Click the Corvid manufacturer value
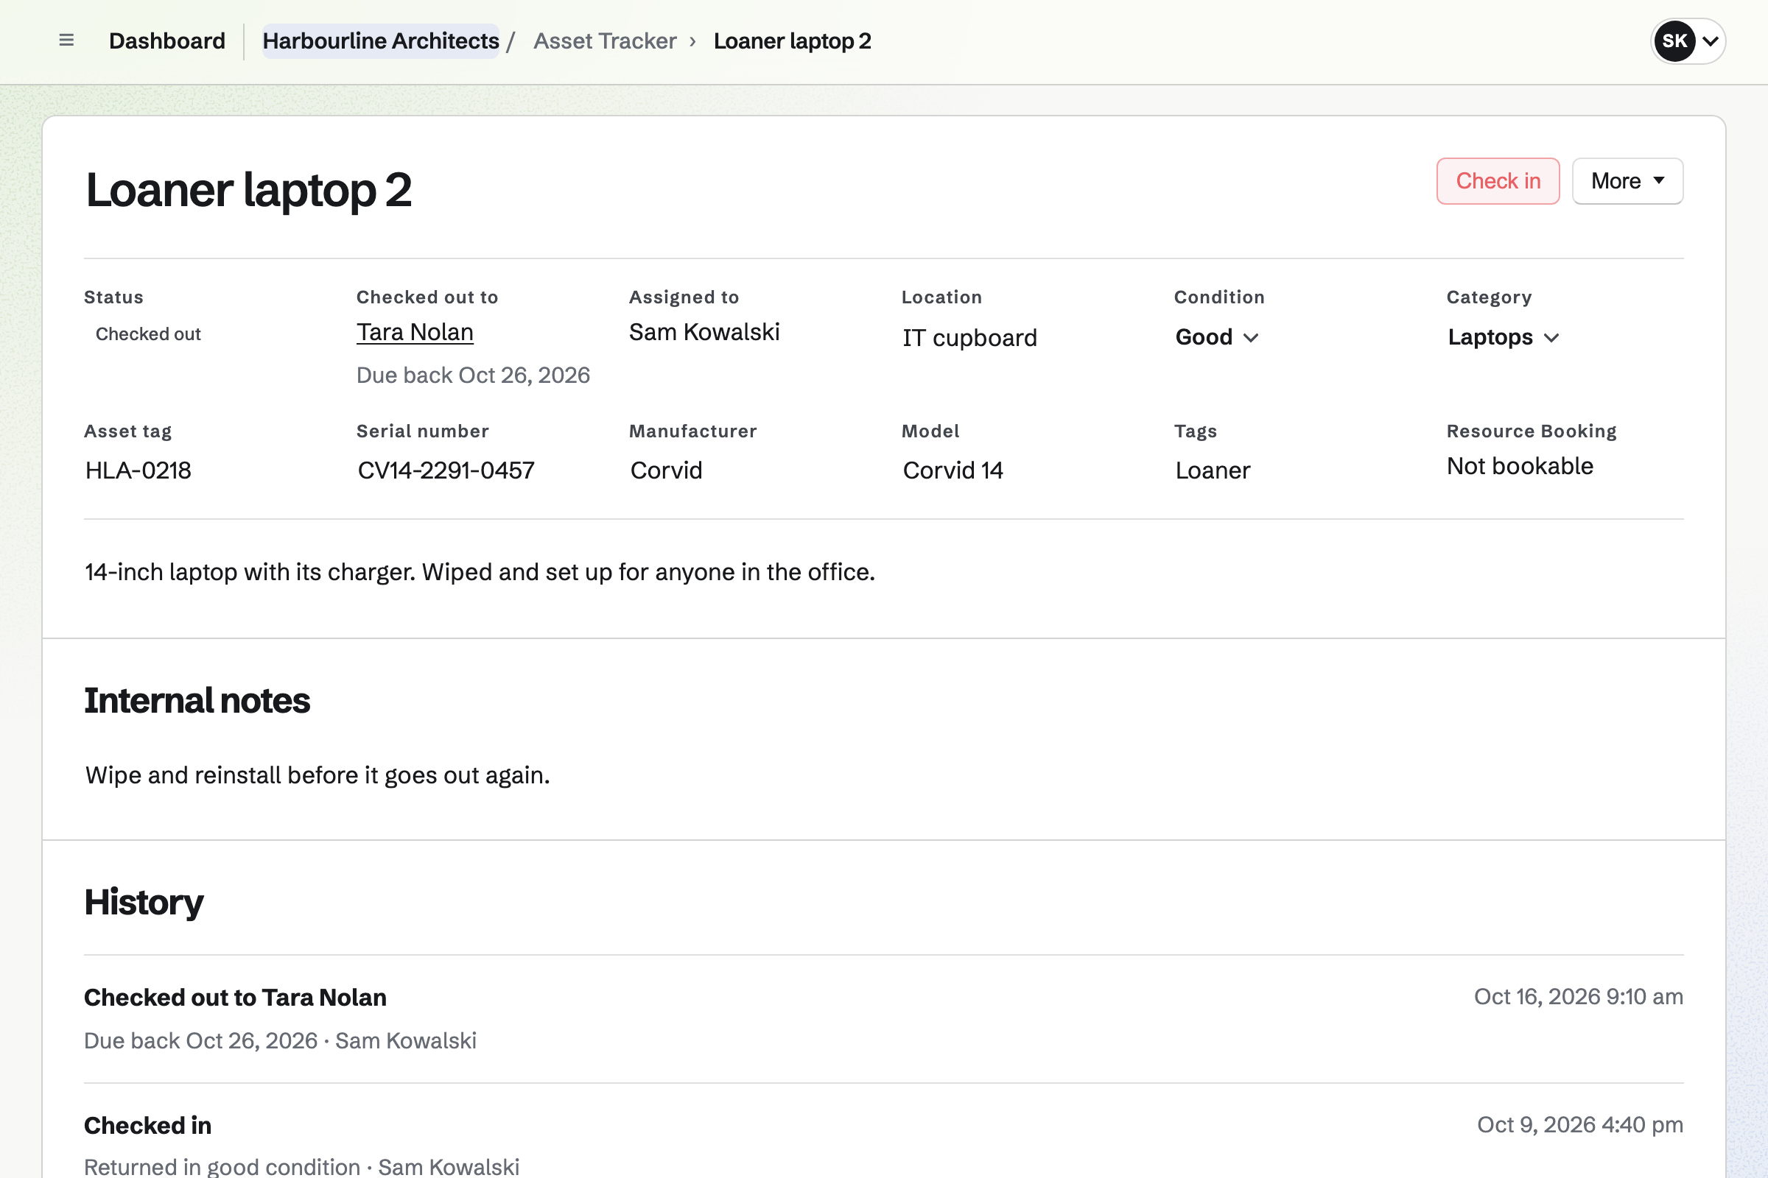1768x1178 pixels. click(666, 470)
